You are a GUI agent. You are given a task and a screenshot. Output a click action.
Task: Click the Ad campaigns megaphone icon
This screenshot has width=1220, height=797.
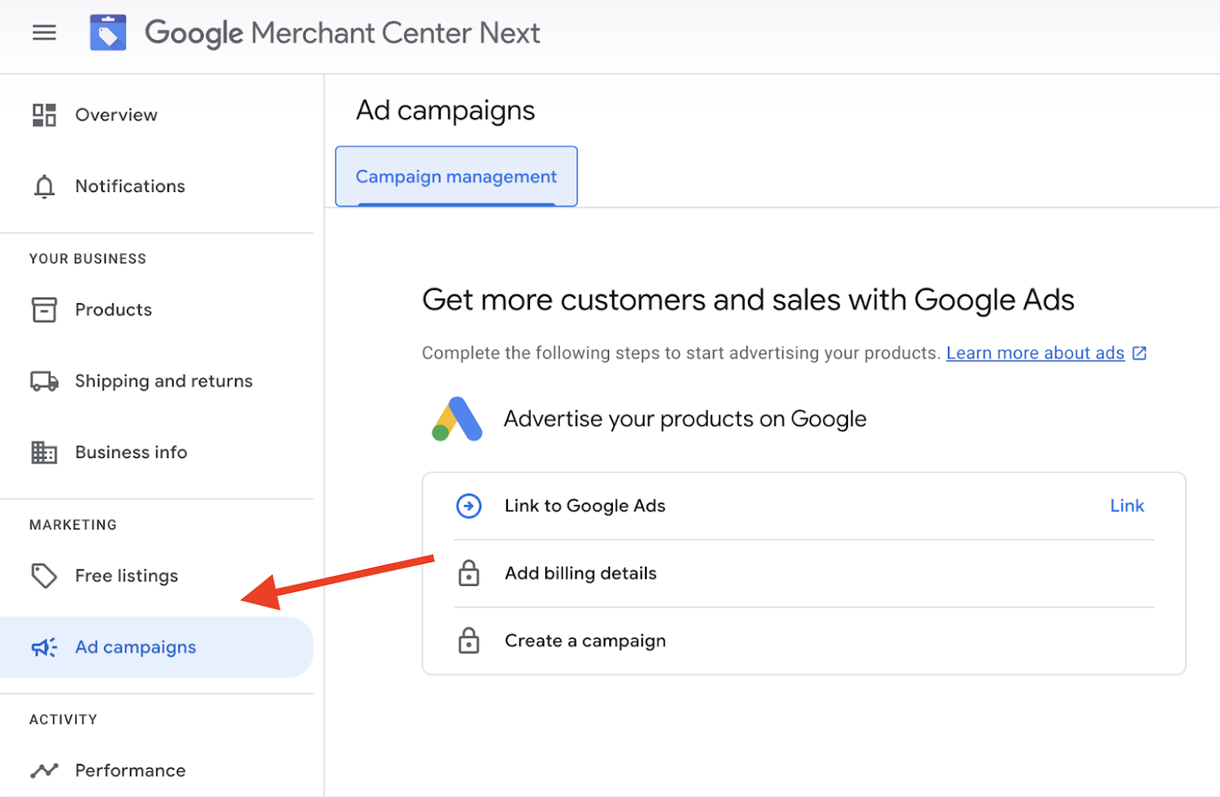pos(44,648)
